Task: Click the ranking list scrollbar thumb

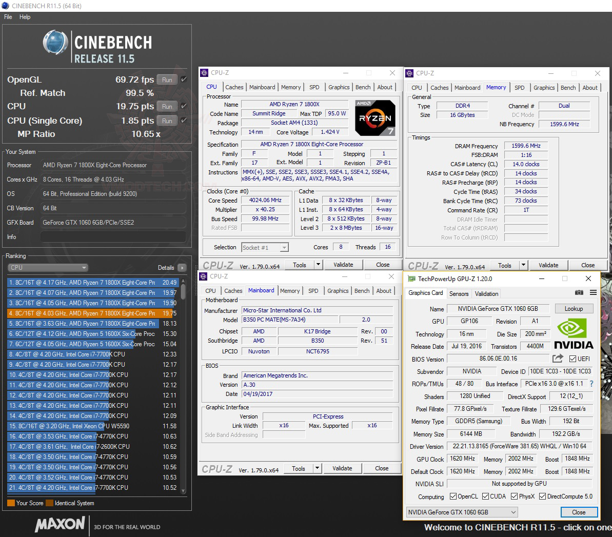Action: click(183, 291)
